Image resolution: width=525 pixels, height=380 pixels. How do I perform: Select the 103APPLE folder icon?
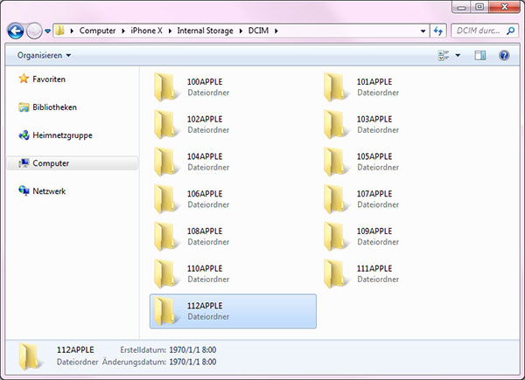[x=335, y=124]
